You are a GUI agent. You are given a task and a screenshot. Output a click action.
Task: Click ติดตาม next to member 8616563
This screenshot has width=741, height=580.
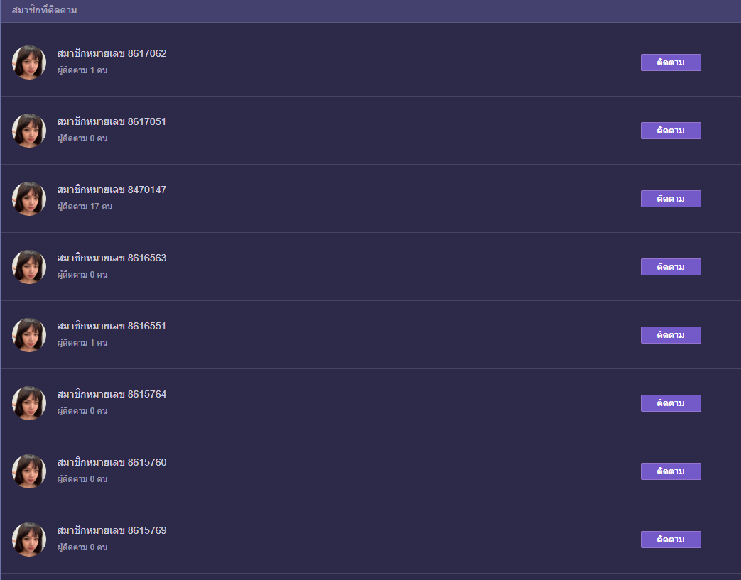(671, 267)
